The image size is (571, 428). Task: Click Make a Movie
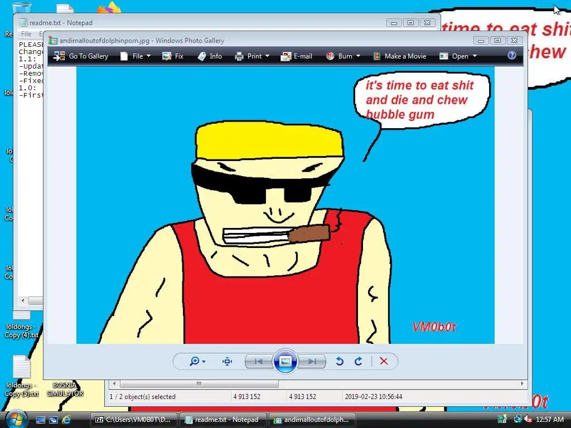coord(400,56)
